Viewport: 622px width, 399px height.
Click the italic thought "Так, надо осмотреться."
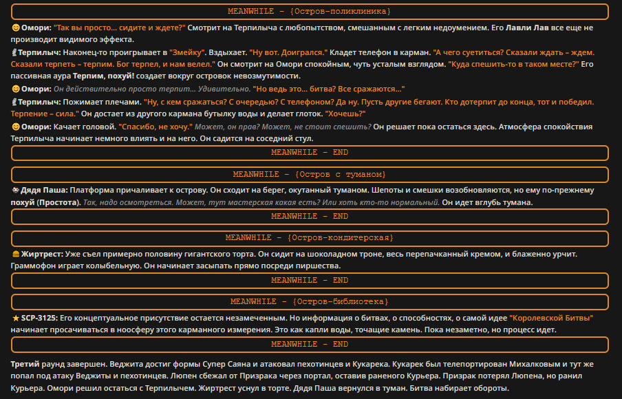coord(129,203)
